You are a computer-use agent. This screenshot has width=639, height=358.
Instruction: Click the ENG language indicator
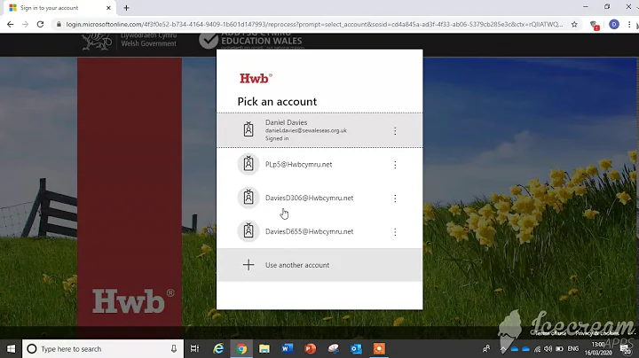573,348
